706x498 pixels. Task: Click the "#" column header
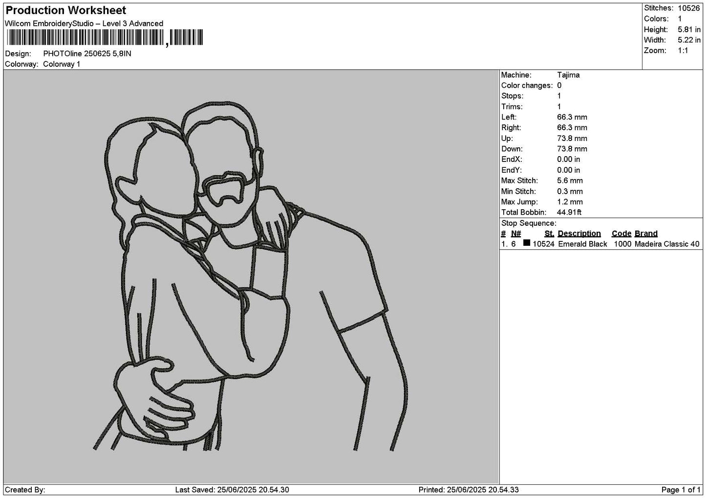(504, 234)
